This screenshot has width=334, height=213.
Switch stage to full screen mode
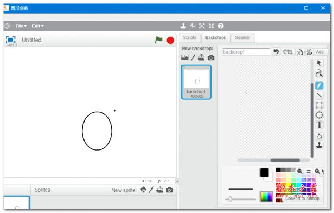[11, 40]
